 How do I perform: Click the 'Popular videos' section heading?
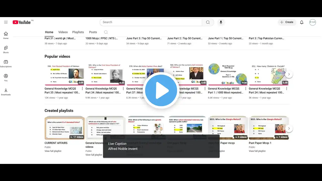click(x=57, y=57)
